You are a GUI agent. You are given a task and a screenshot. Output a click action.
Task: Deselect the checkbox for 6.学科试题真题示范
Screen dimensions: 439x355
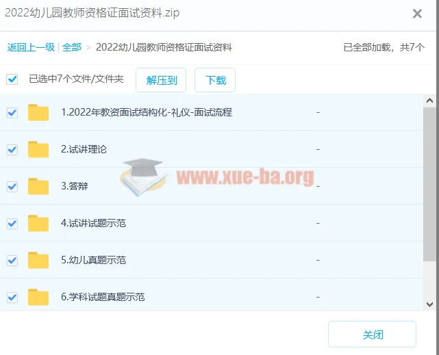[12, 297]
